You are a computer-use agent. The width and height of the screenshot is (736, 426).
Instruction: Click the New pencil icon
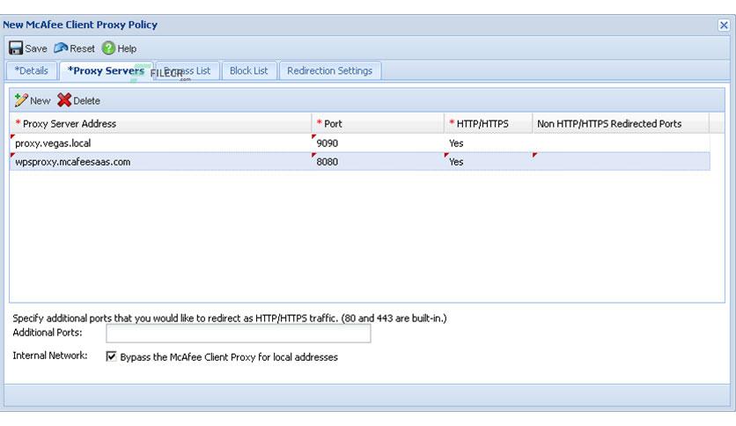tap(20, 100)
